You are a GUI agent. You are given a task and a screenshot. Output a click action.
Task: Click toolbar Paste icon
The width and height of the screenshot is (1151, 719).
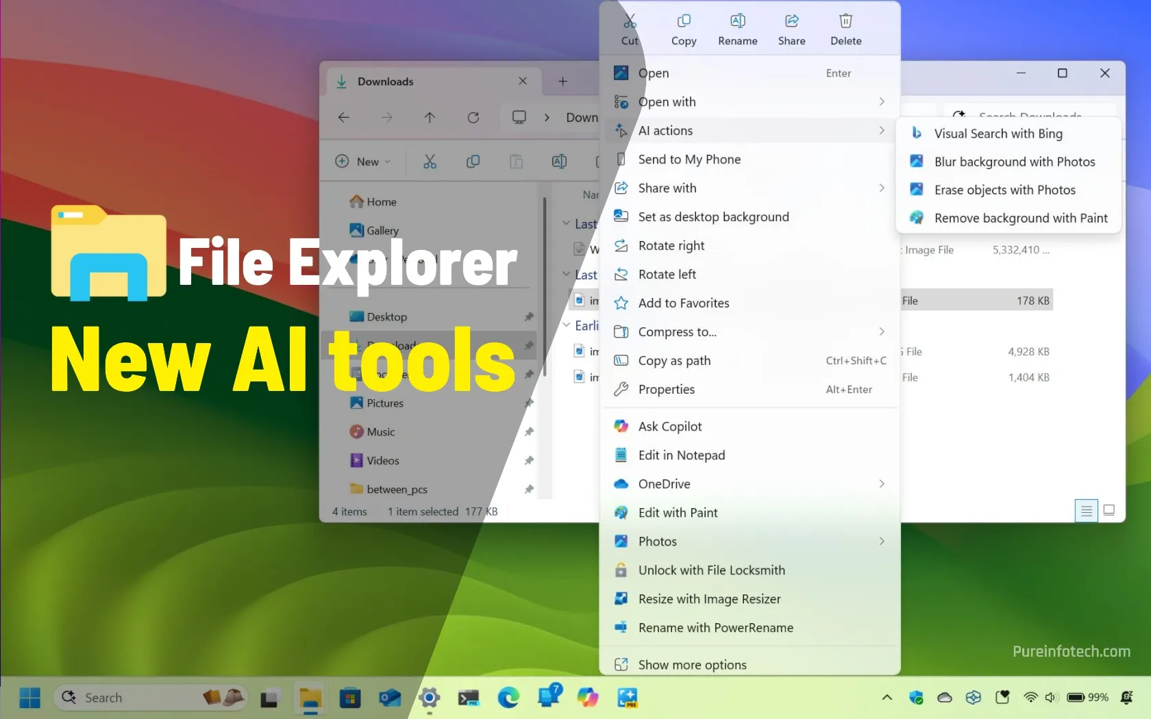tap(516, 162)
